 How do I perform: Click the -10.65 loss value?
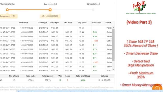point(96,41)
